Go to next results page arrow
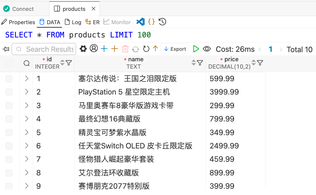The height and width of the screenshot is (195, 316). [x=281, y=49]
